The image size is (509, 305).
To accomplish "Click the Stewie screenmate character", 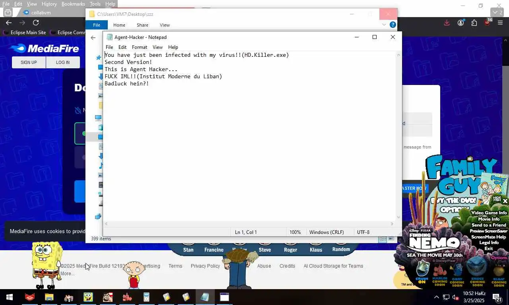I will (134, 274).
